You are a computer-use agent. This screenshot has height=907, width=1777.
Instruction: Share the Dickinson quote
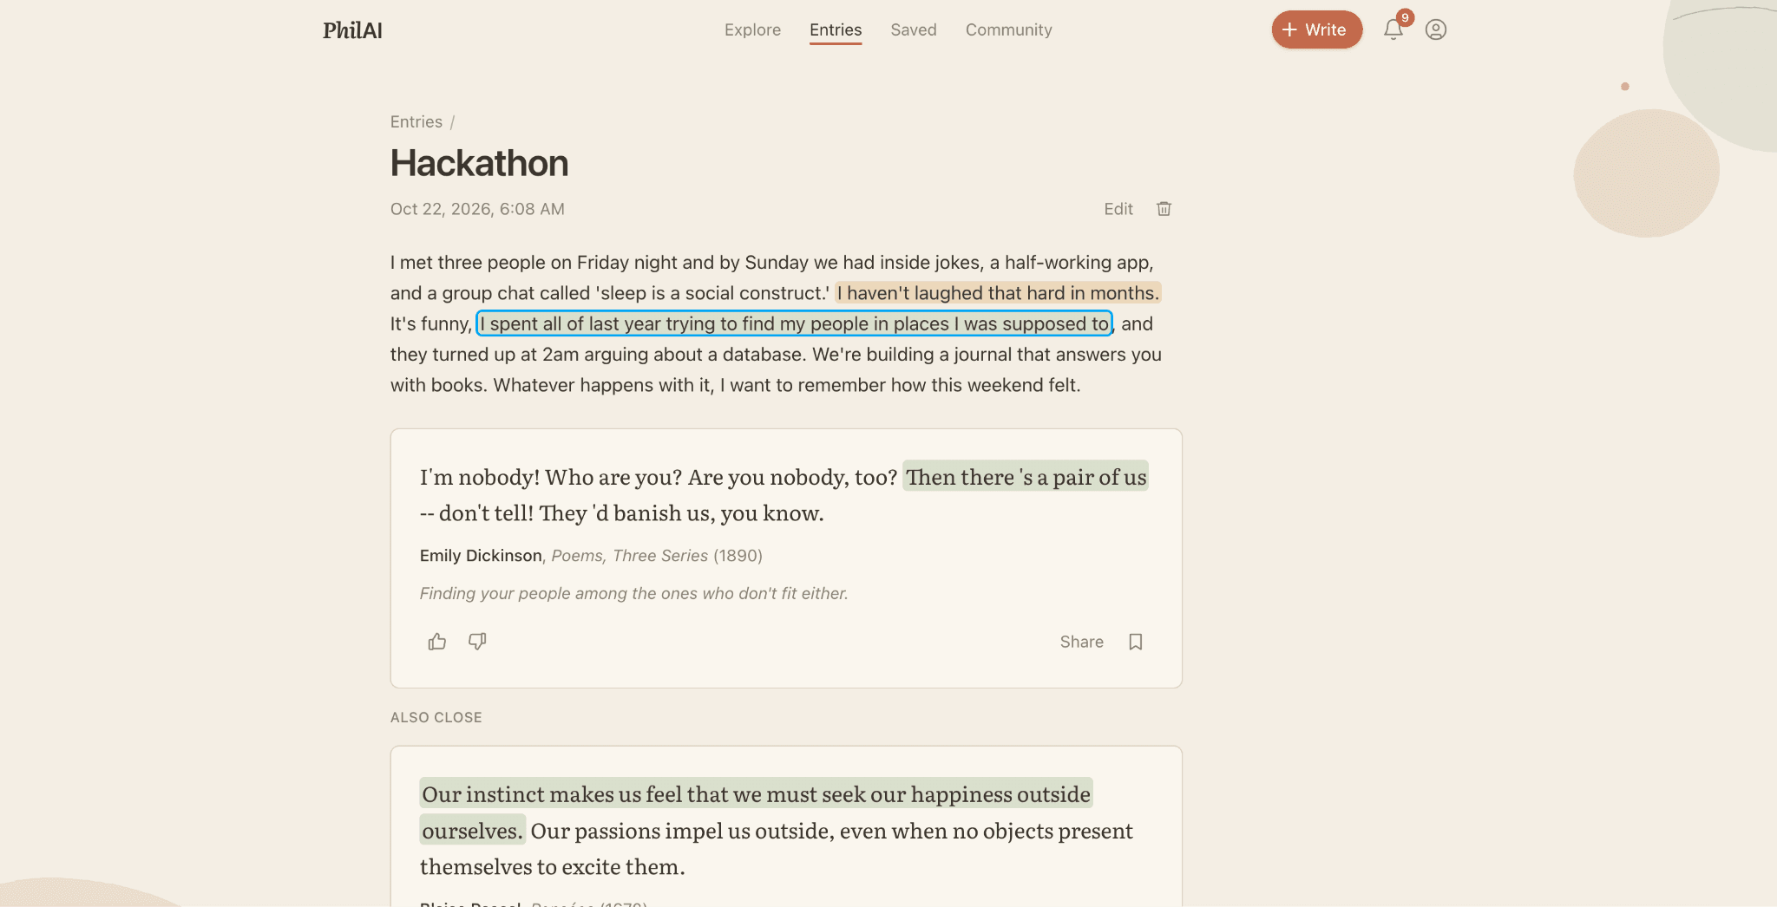1081,642
